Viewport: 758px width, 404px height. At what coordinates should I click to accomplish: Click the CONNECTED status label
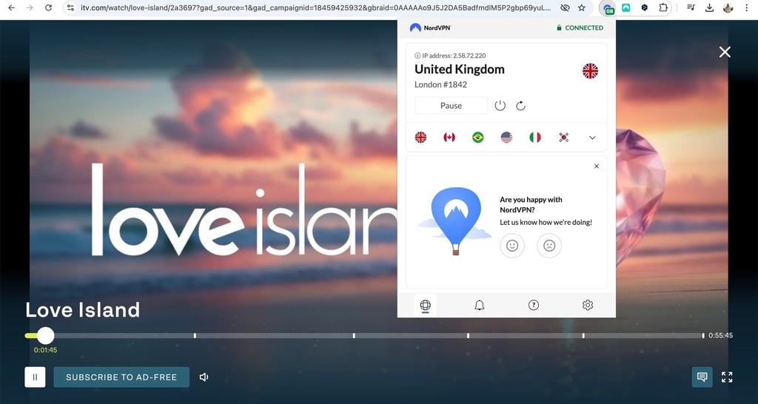point(580,28)
